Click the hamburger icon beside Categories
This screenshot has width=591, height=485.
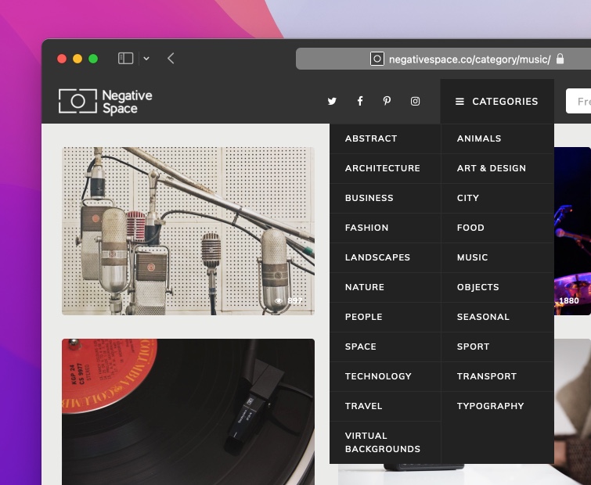click(x=459, y=102)
